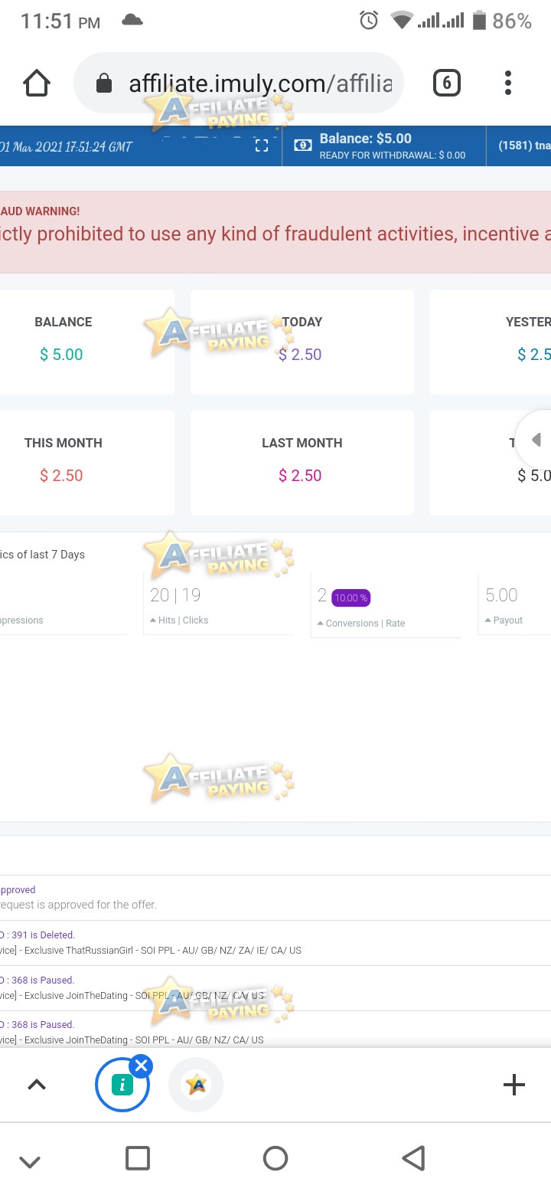Tap the fullscreen icon in the blue header
This screenshot has height=1195, width=551.
point(262,146)
